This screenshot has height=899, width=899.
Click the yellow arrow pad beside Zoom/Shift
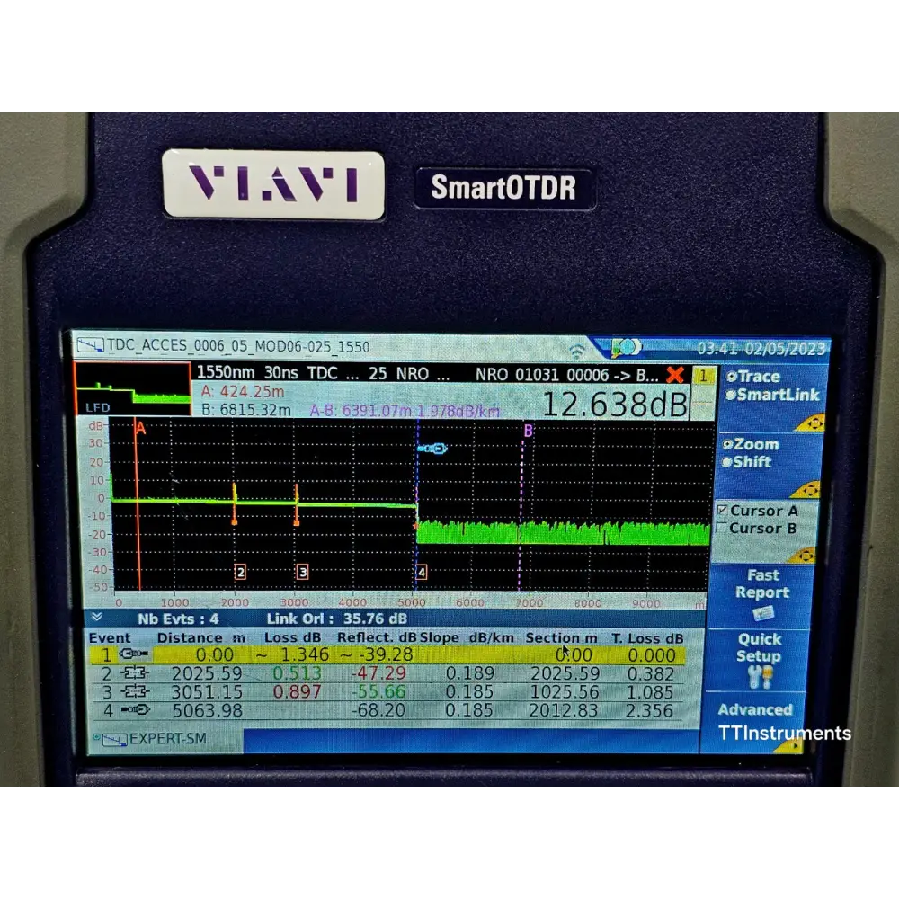[x=806, y=490]
